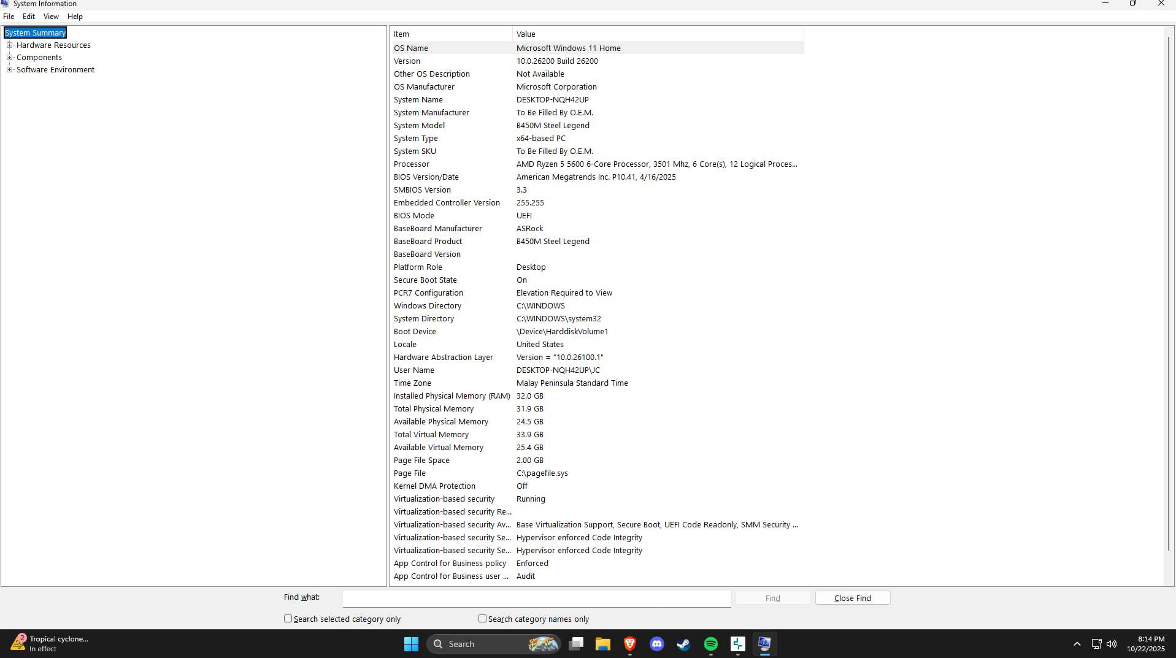Click the Kernel DMA Protection row
The width and height of the screenshot is (1176, 658).
[x=597, y=486]
